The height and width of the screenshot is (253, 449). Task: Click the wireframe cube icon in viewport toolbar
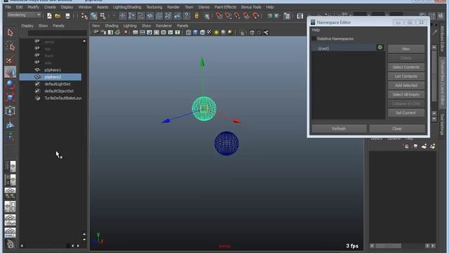[x=189, y=32]
